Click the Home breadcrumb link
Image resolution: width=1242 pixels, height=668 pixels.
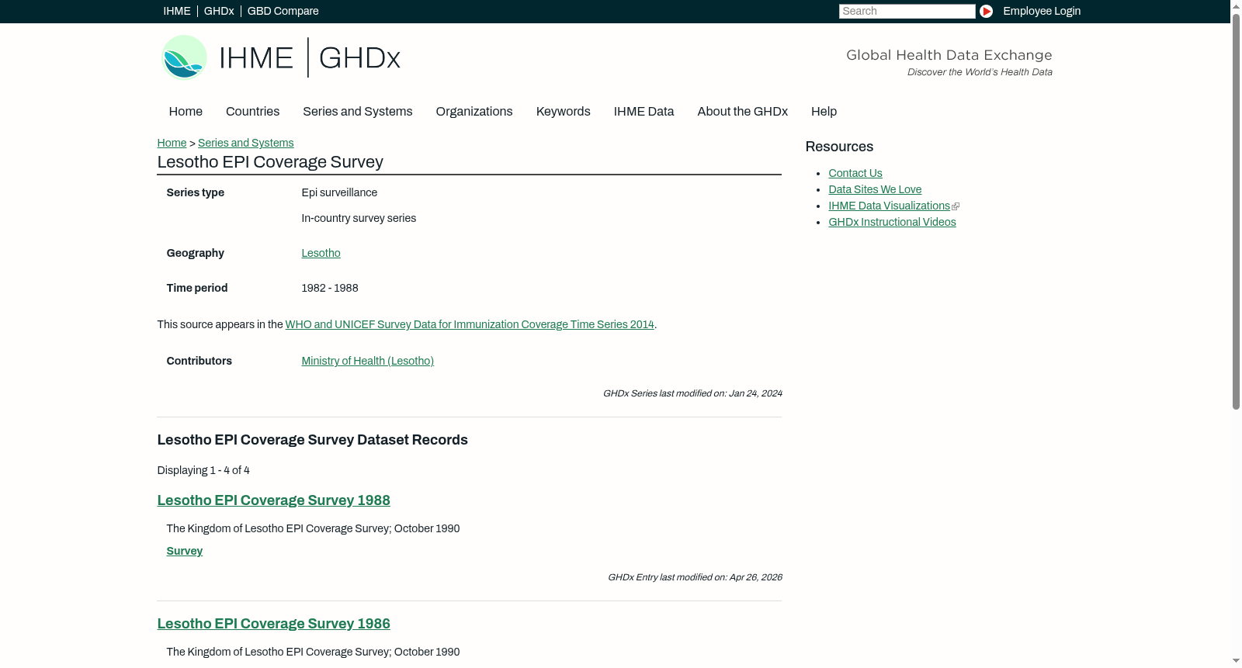[172, 143]
